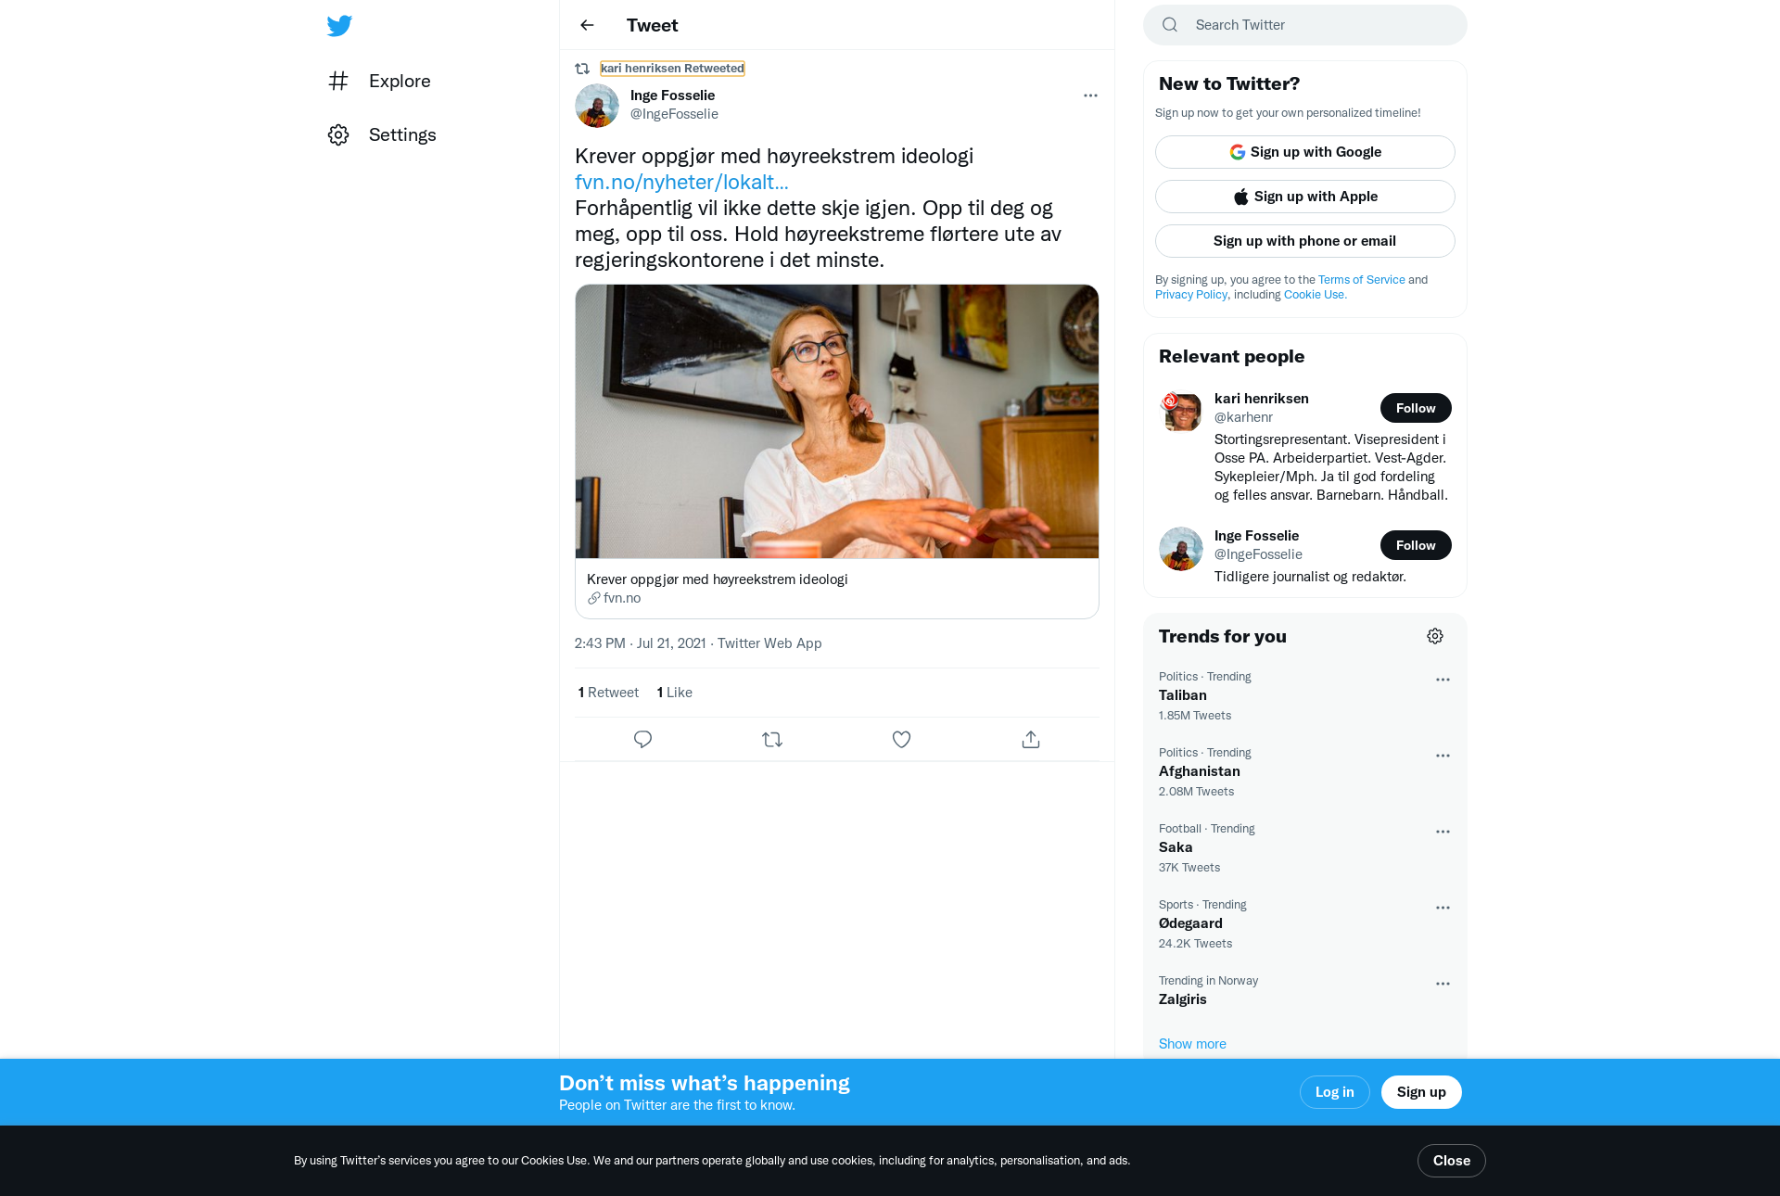The width and height of the screenshot is (1780, 1196).
Task: Open Trends settings gear icon
Action: point(1435,636)
